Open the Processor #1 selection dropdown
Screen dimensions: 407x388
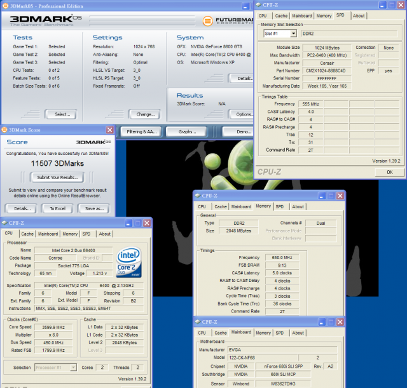coord(74,367)
